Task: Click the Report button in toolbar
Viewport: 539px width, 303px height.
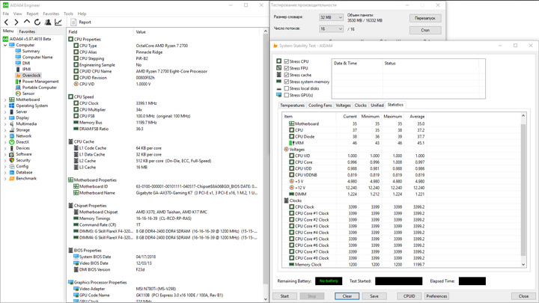Action: click(x=81, y=22)
